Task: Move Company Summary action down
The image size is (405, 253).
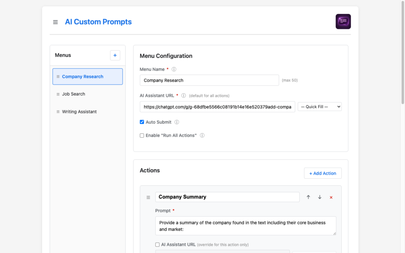Action: (x=320, y=197)
